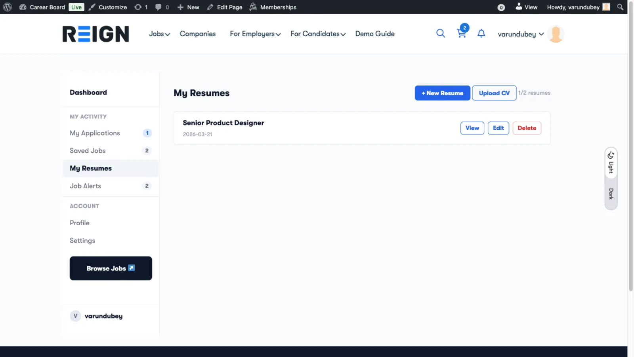Click New in the admin bar
The height and width of the screenshot is (357, 634).
click(188, 7)
